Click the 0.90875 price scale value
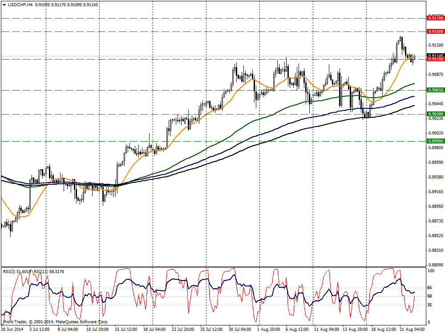This screenshot has width=445, height=333. (x=436, y=75)
